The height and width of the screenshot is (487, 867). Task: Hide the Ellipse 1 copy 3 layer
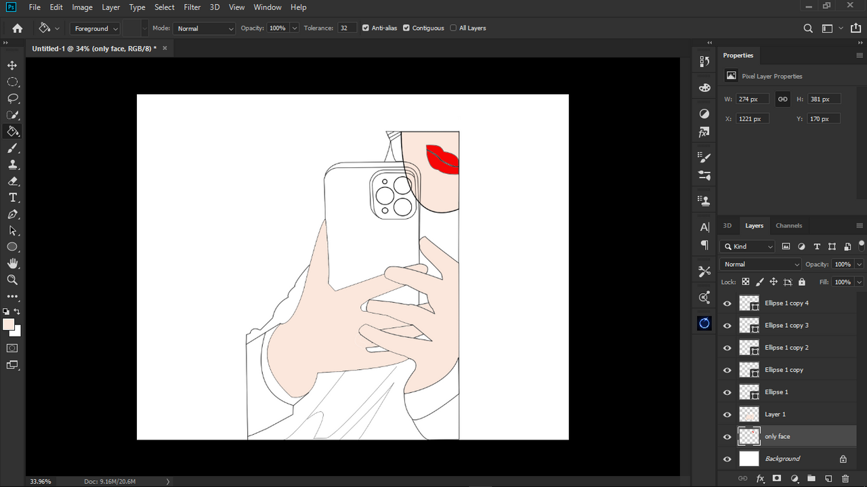[727, 326]
